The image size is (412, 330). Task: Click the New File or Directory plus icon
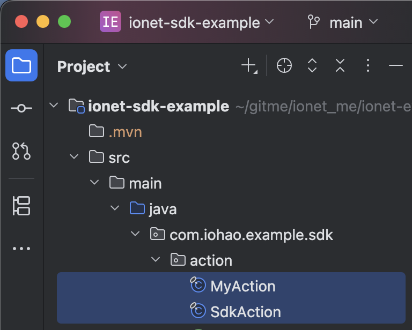pyautogui.click(x=249, y=66)
